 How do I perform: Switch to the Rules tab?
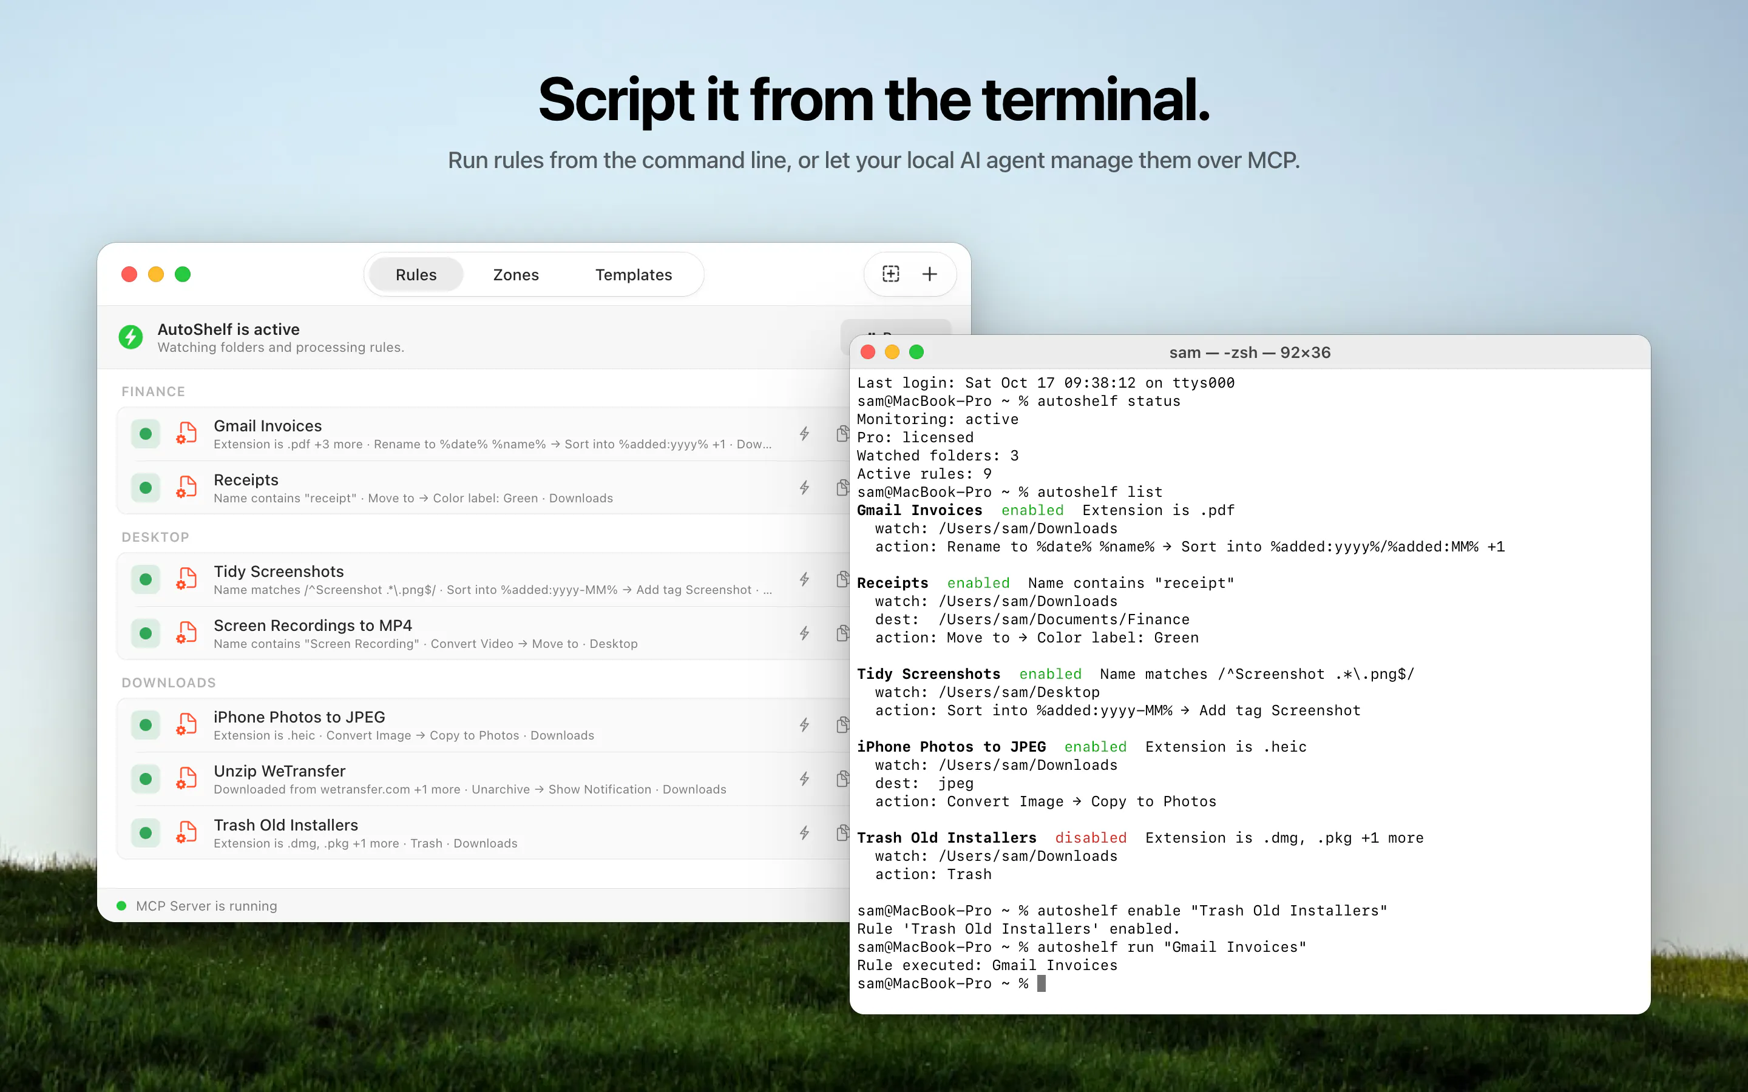416,274
